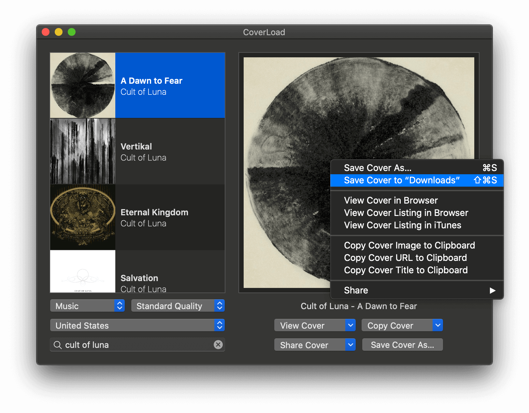Open the United States country dropdown

[x=137, y=325]
